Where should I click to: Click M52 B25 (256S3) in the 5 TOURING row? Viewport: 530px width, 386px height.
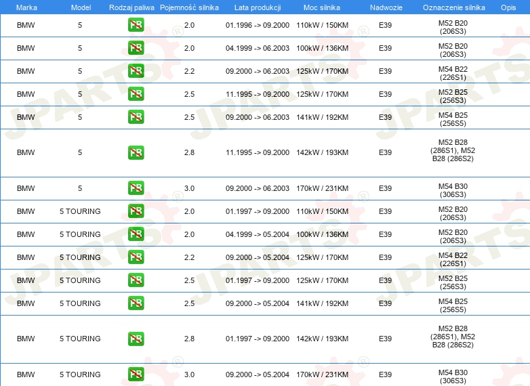click(x=453, y=282)
